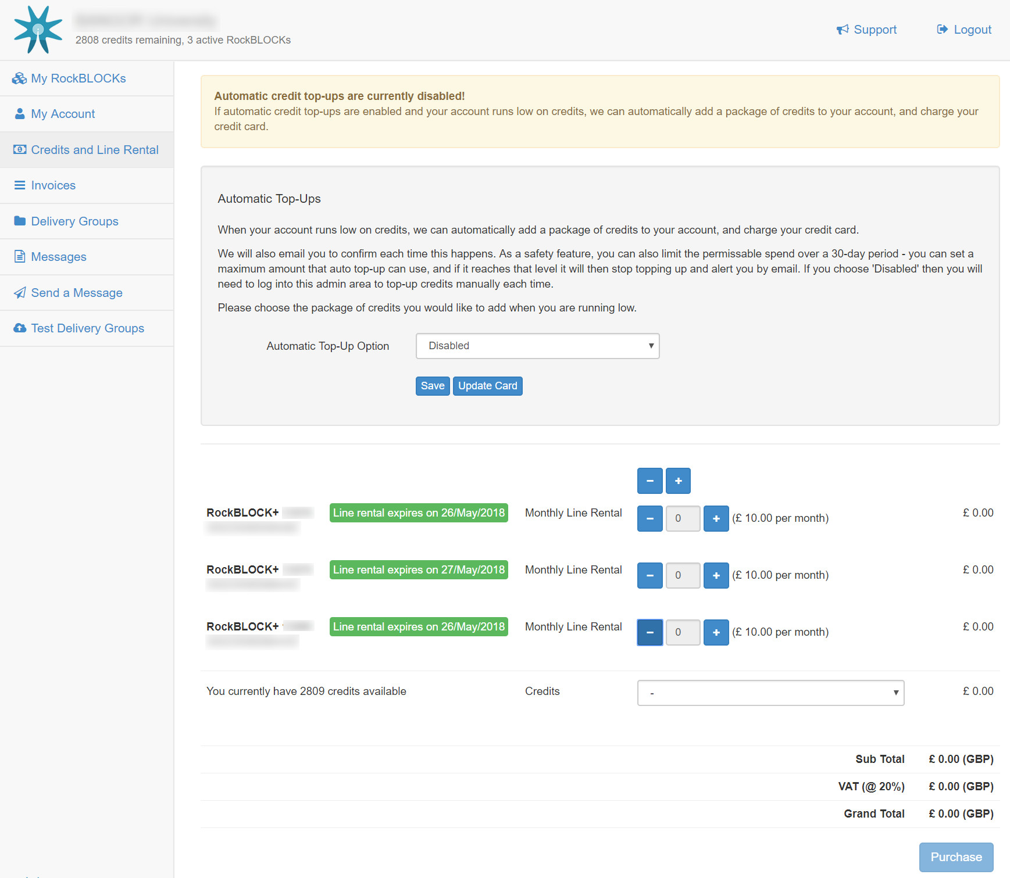
Task: Click the Messages document icon
Action: 20,257
